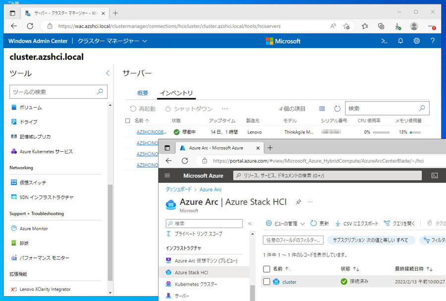The height and width of the screenshot is (301, 446).
Task: Open downloads icon in back Edge toolbar
Action: (x=397, y=26)
